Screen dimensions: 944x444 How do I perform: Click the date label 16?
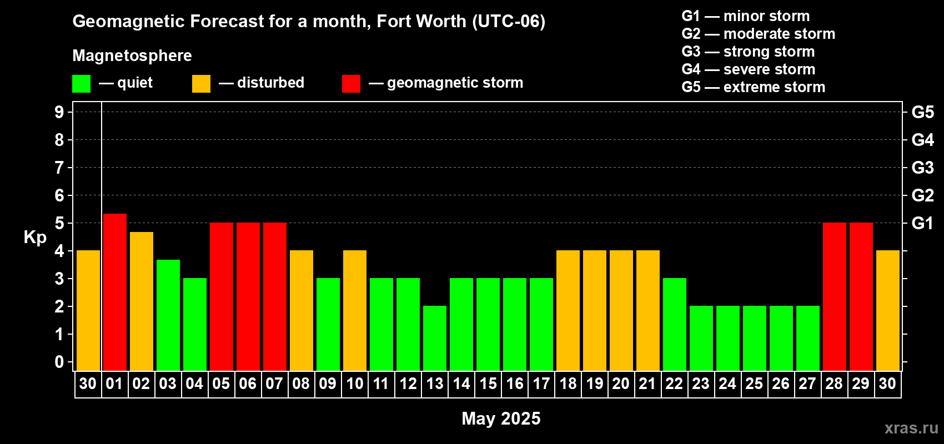514,384
